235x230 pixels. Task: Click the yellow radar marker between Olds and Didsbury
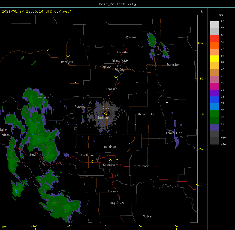pos(106,114)
